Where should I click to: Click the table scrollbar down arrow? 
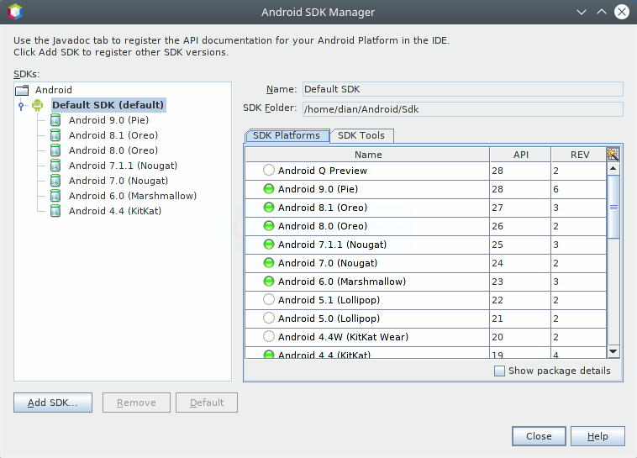tap(613, 351)
